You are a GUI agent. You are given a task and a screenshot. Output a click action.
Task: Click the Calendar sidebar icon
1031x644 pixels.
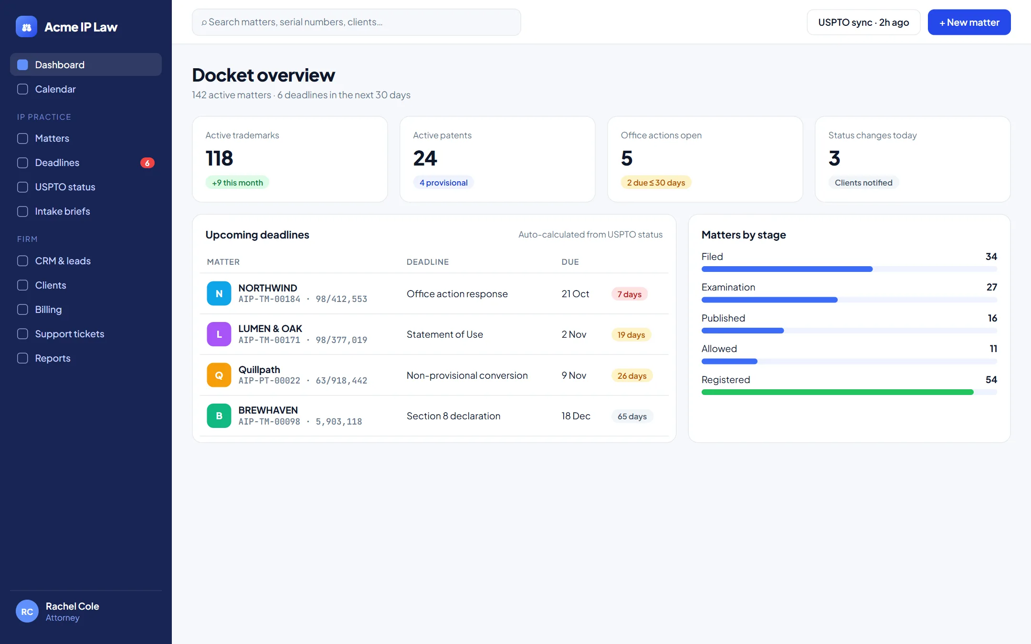(x=22, y=89)
